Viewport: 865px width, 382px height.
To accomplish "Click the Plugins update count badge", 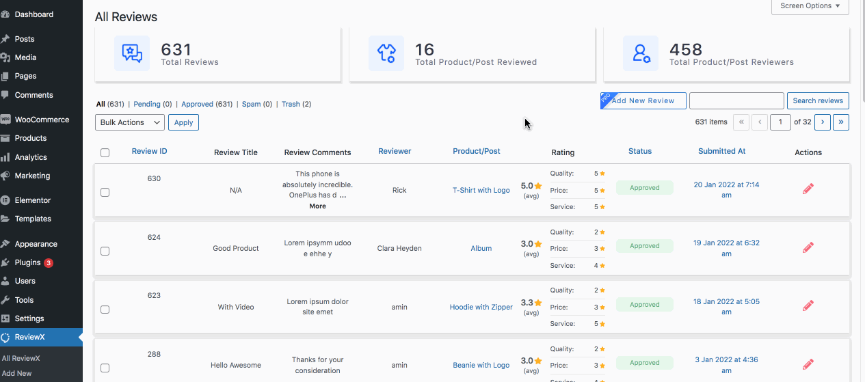I will (x=49, y=262).
